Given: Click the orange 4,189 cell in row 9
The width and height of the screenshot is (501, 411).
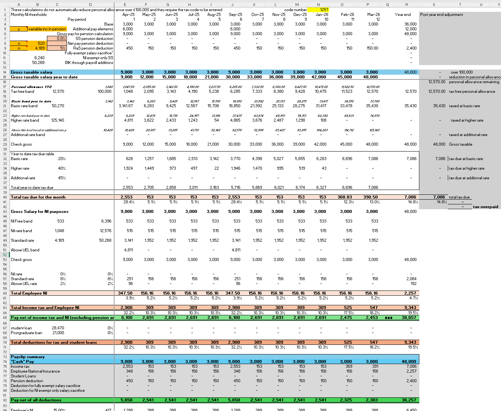Looking at the screenshot, I should pos(37,48).
